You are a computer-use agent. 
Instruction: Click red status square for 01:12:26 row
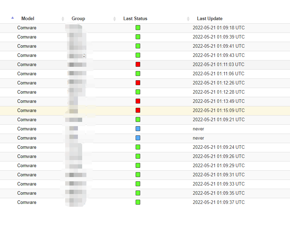tap(138, 83)
